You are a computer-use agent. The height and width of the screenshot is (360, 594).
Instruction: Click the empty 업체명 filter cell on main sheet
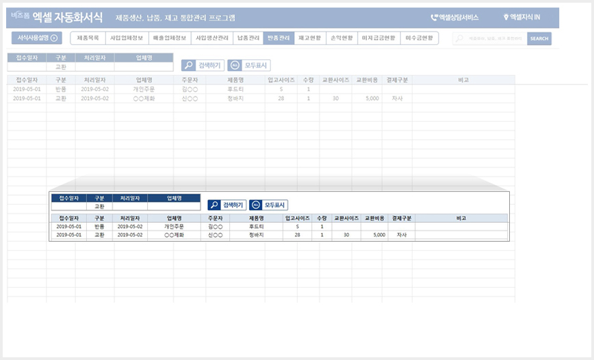tap(144, 67)
